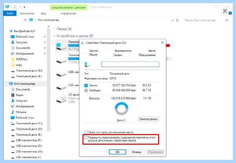Switch to the Security tab in properties
The image size is (236, 163).
[x=123, y=51]
